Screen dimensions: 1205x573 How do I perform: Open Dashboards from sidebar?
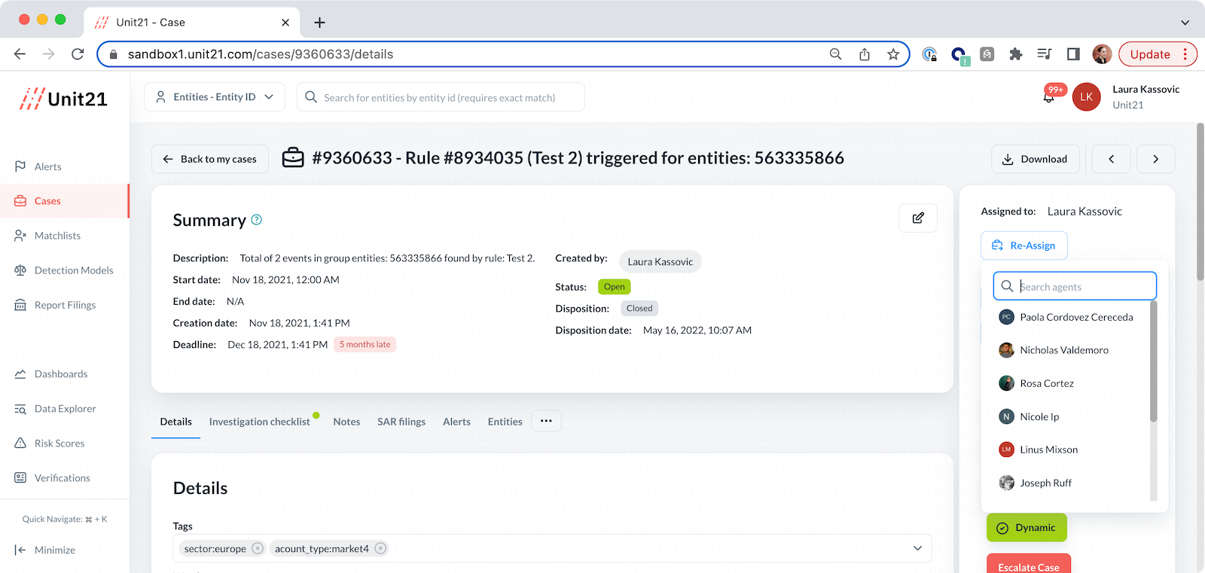point(60,374)
